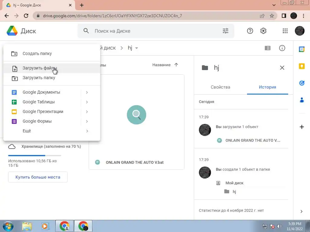Image resolution: width=310 pixels, height=232 pixels.
Task: Expand Google Формы submenu arrow
Action: (87, 121)
